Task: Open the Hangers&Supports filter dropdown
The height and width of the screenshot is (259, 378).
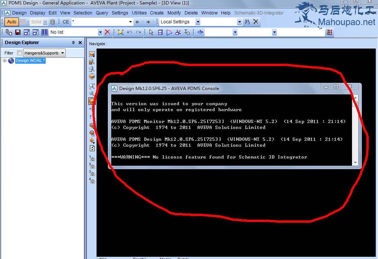Action: (44, 53)
